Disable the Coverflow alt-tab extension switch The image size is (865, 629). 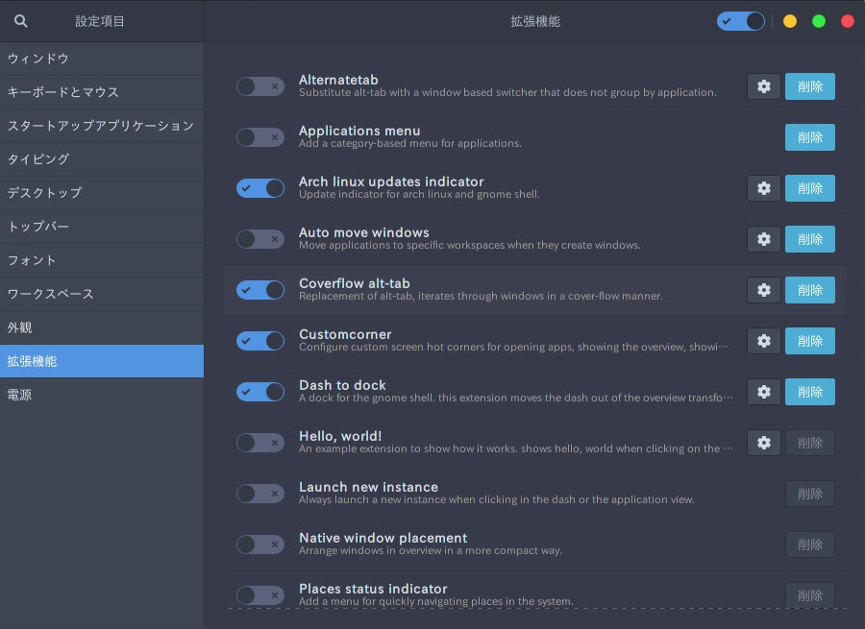click(260, 290)
